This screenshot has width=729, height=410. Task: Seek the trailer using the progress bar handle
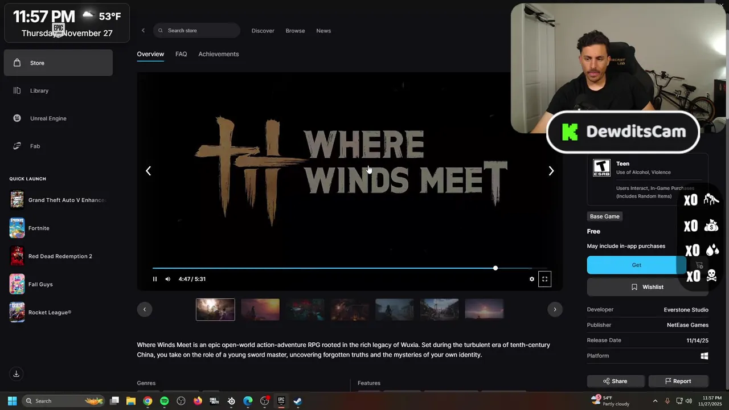tap(495, 268)
